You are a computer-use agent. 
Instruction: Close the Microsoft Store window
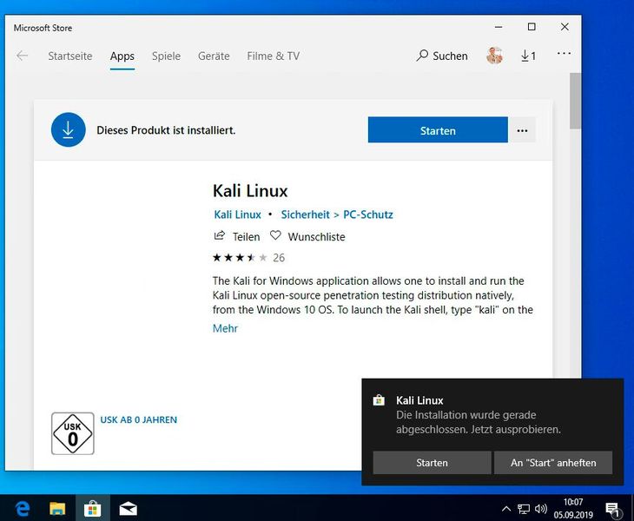point(565,27)
